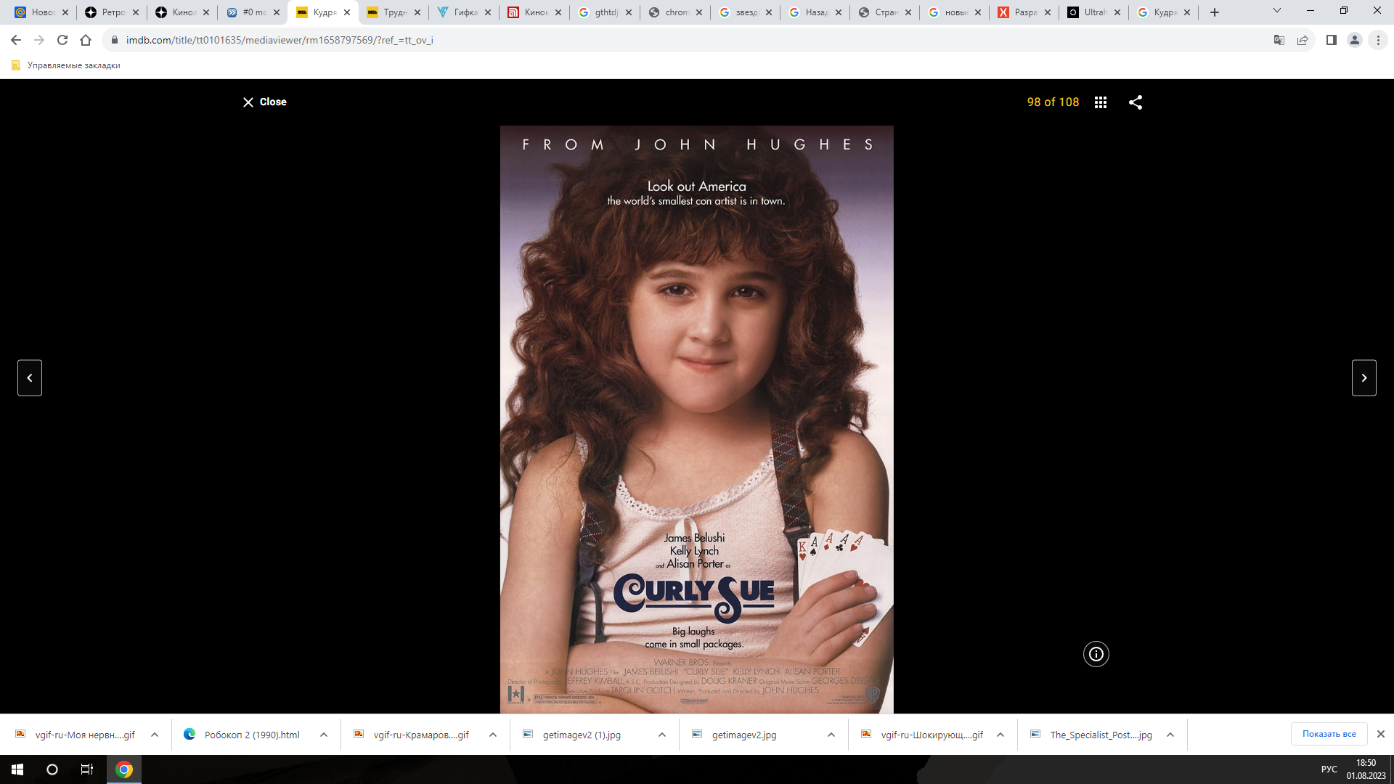
Task: Reload the current page
Action: [x=62, y=40]
